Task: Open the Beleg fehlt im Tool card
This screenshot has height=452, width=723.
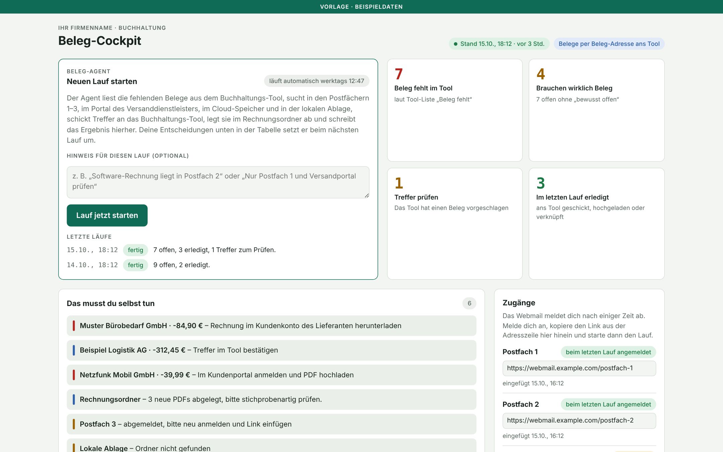Action: [x=455, y=110]
